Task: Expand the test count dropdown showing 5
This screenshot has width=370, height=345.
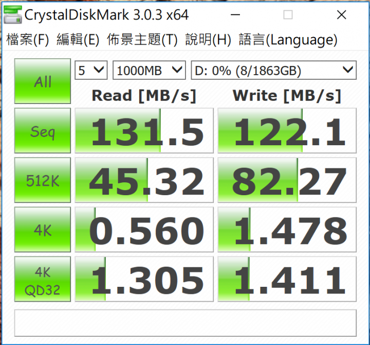Action: click(x=91, y=70)
